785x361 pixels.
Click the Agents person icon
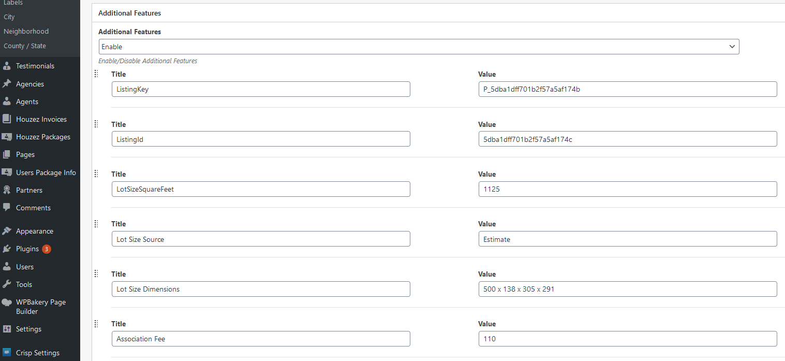point(7,102)
